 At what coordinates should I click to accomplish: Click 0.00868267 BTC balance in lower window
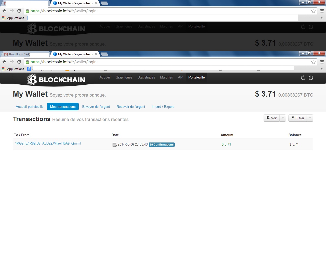point(296,95)
